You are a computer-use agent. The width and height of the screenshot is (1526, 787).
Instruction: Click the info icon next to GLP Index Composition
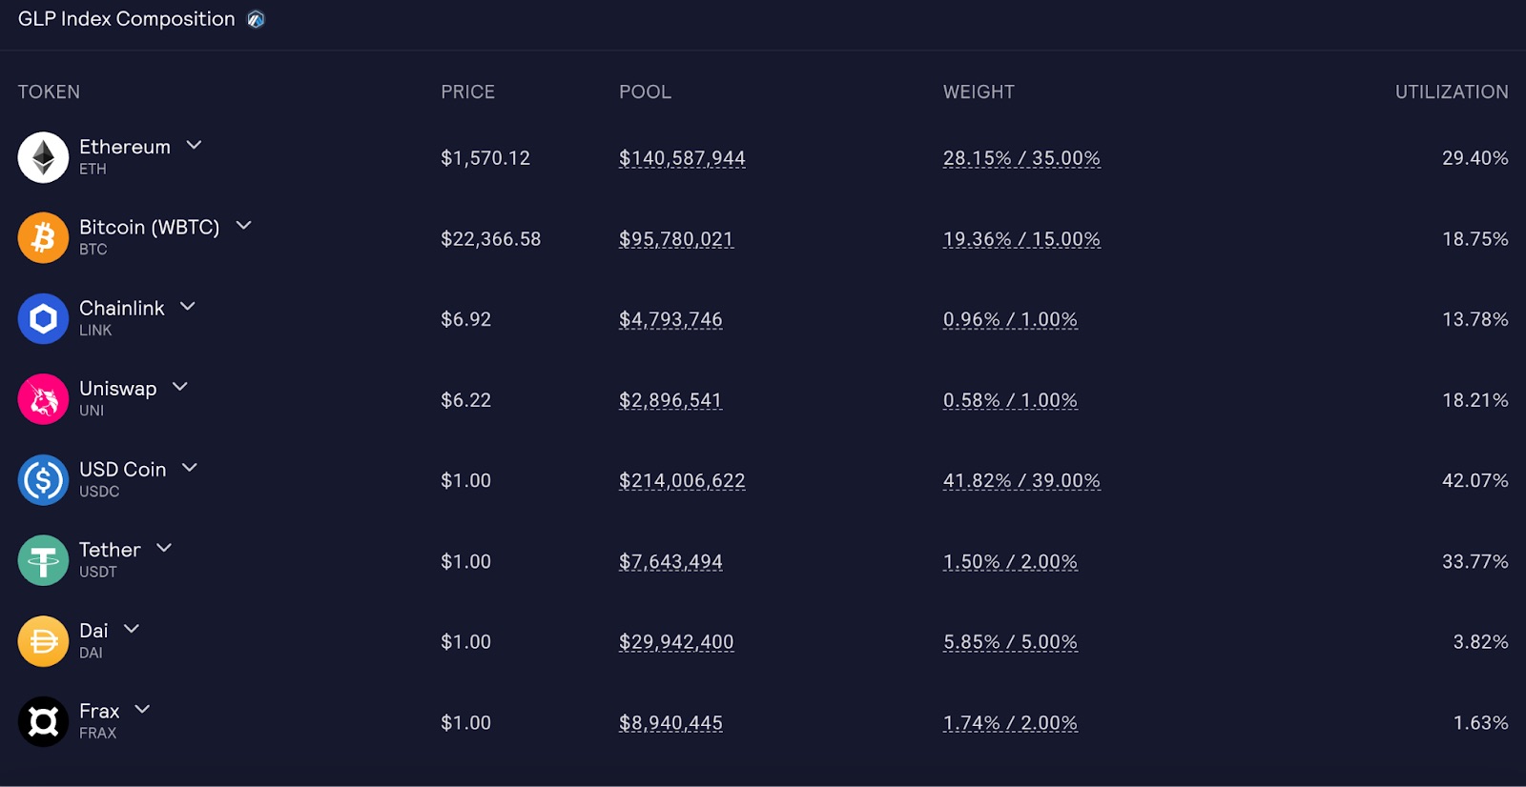click(255, 18)
